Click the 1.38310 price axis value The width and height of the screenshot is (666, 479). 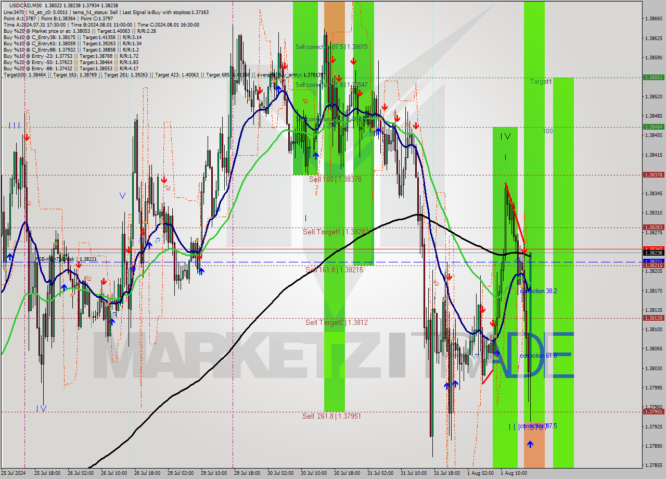654,213
